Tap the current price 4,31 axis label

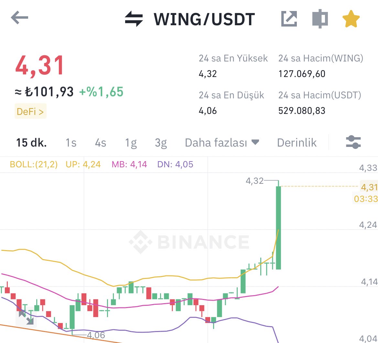[x=369, y=187]
